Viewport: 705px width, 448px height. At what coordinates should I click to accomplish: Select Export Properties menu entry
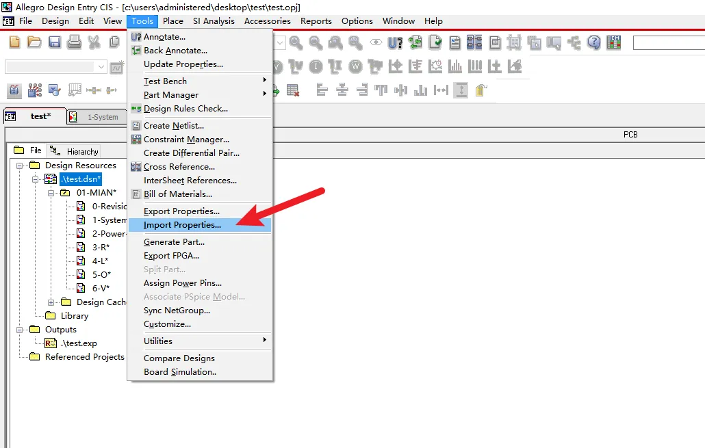200,211
